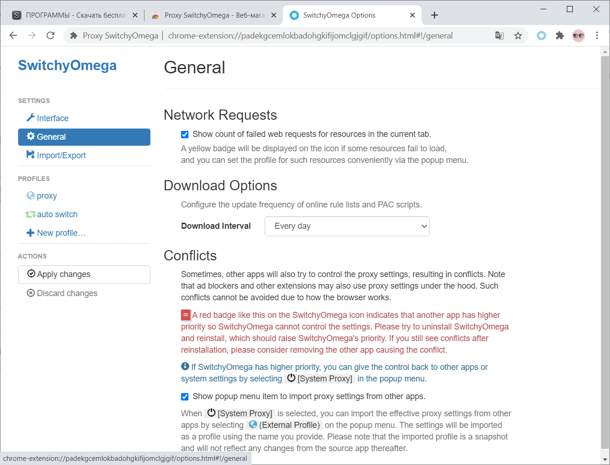Open the Extensions puzzle menu
Image resolution: width=610 pixels, height=465 pixels.
click(x=560, y=36)
